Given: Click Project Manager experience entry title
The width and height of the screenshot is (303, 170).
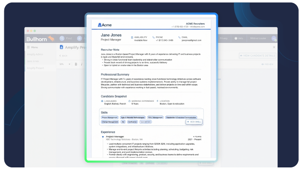Looking at the screenshot, I should click(x=115, y=137).
